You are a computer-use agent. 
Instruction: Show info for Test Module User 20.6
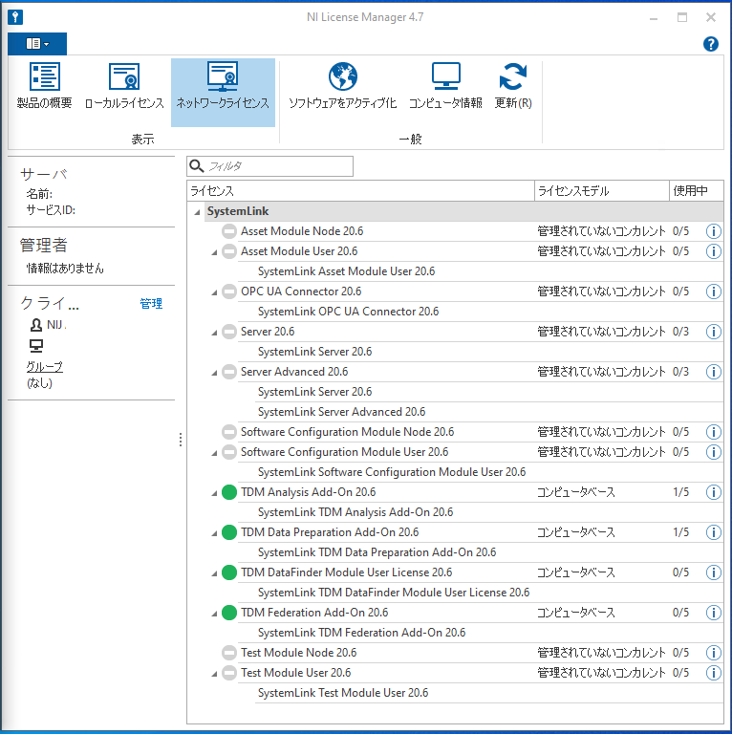(713, 673)
